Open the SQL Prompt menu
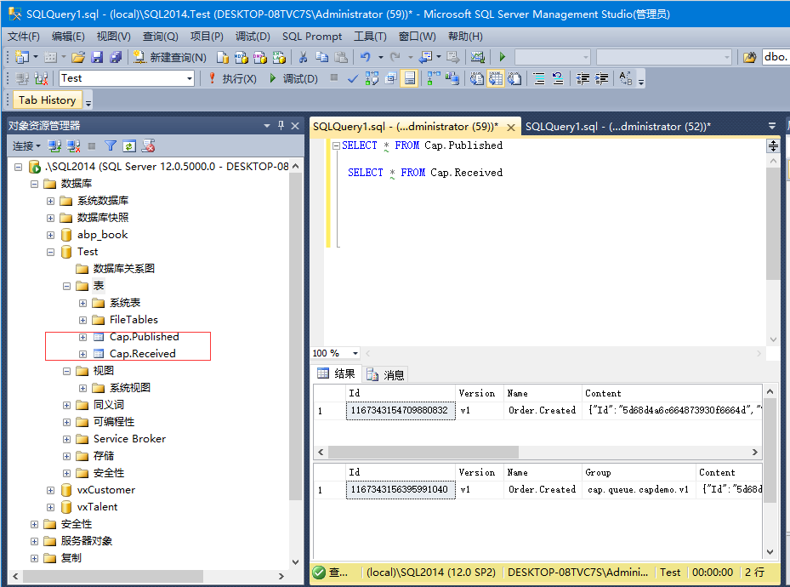790x587 pixels. point(312,37)
